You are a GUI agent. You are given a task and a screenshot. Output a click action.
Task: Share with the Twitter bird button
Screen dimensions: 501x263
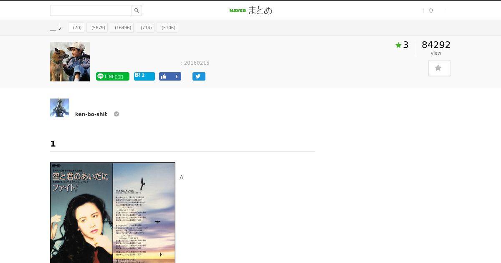coord(199,76)
